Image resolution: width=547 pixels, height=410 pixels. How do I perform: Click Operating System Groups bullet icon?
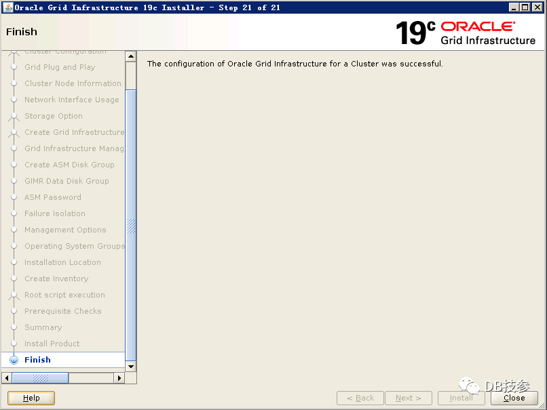[14, 246]
